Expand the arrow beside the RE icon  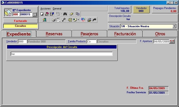pyautogui.click(x=61, y=14)
